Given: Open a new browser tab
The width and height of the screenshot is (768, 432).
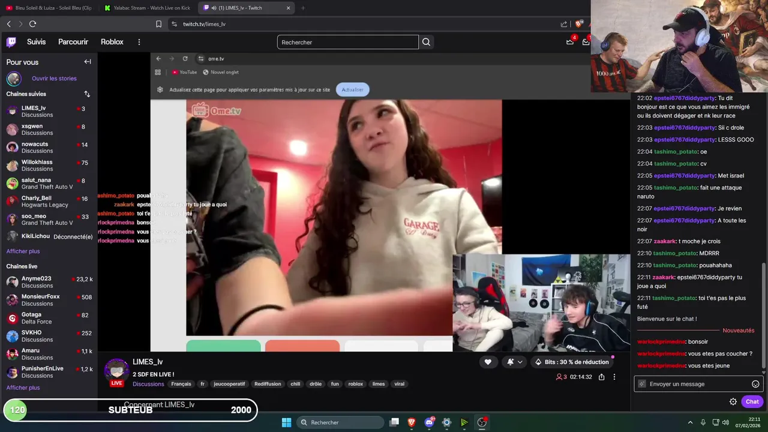Looking at the screenshot, I should point(303,8).
